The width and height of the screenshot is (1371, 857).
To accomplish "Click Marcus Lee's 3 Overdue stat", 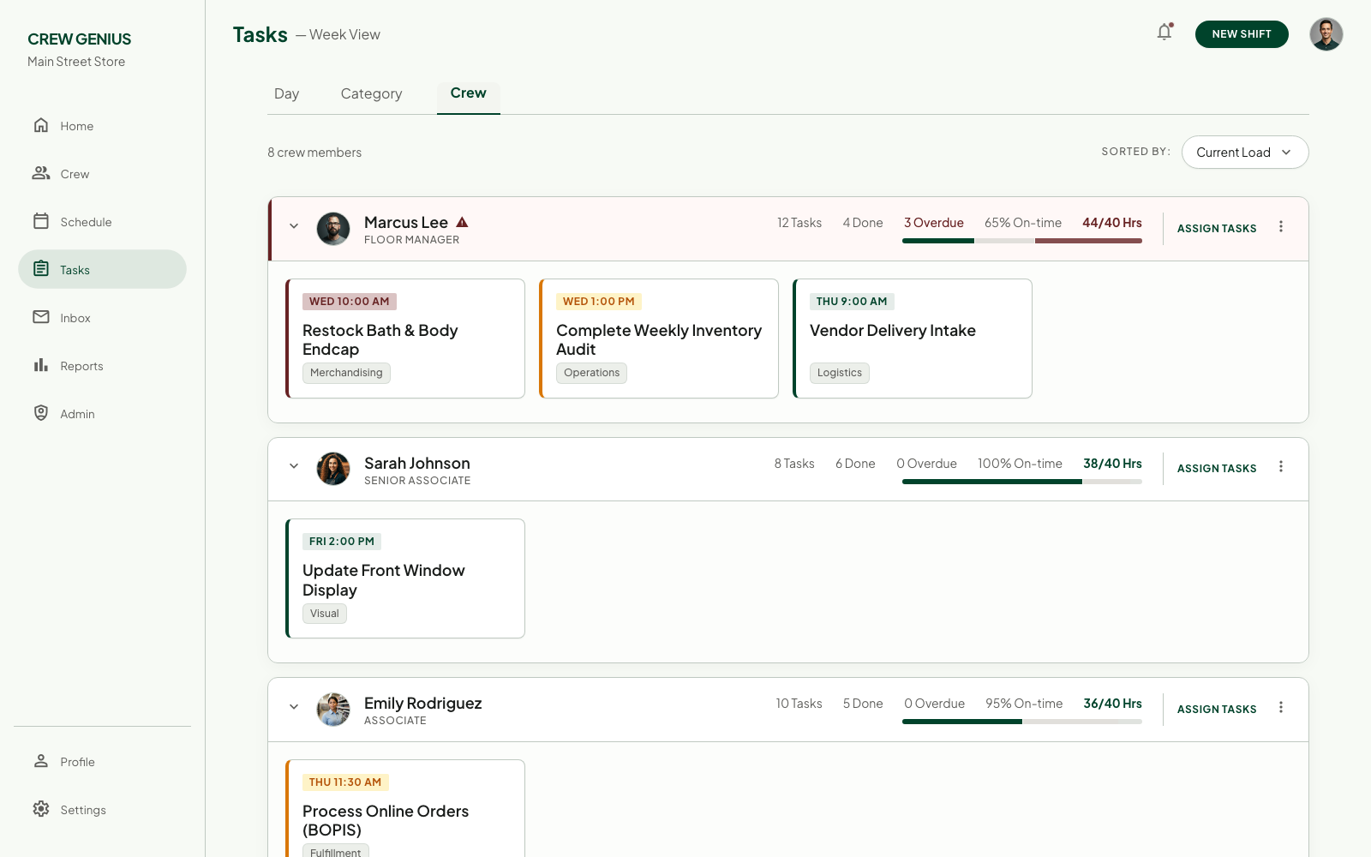I will pyautogui.click(x=934, y=223).
